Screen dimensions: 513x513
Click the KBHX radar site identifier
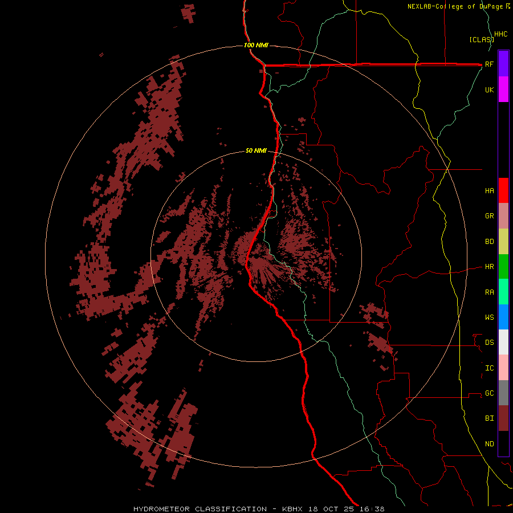click(292, 509)
